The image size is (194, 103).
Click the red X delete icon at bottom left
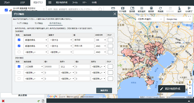pyautogui.click(x=3, y=101)
